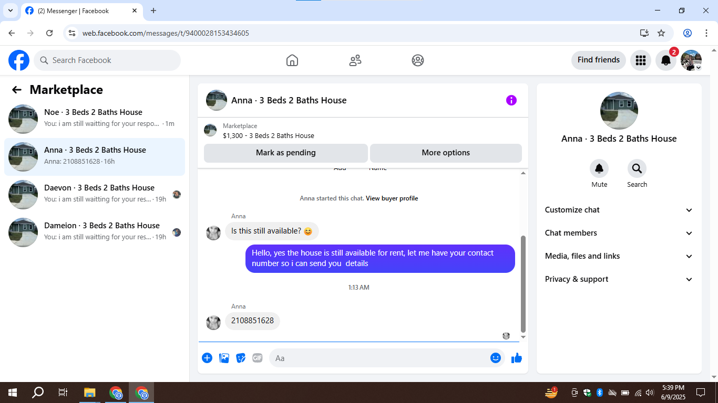
Task: Open the account profile picture menu
Action: pos(691,60)
